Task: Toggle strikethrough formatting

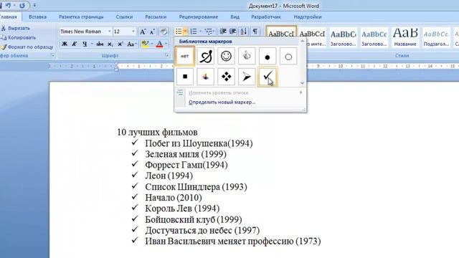Action: point(100,44)
